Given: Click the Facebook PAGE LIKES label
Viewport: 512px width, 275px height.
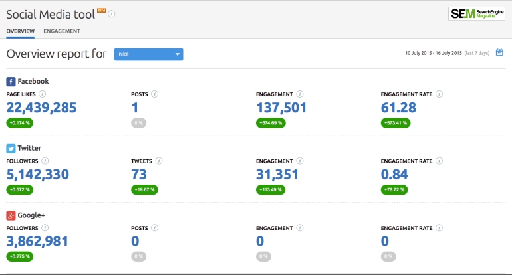Looking at the screenshot, I should 21,94.
